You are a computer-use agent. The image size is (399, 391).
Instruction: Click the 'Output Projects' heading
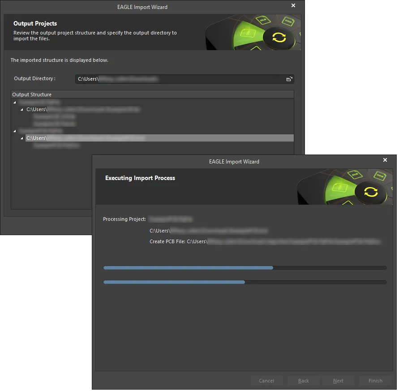click(35, 23)
